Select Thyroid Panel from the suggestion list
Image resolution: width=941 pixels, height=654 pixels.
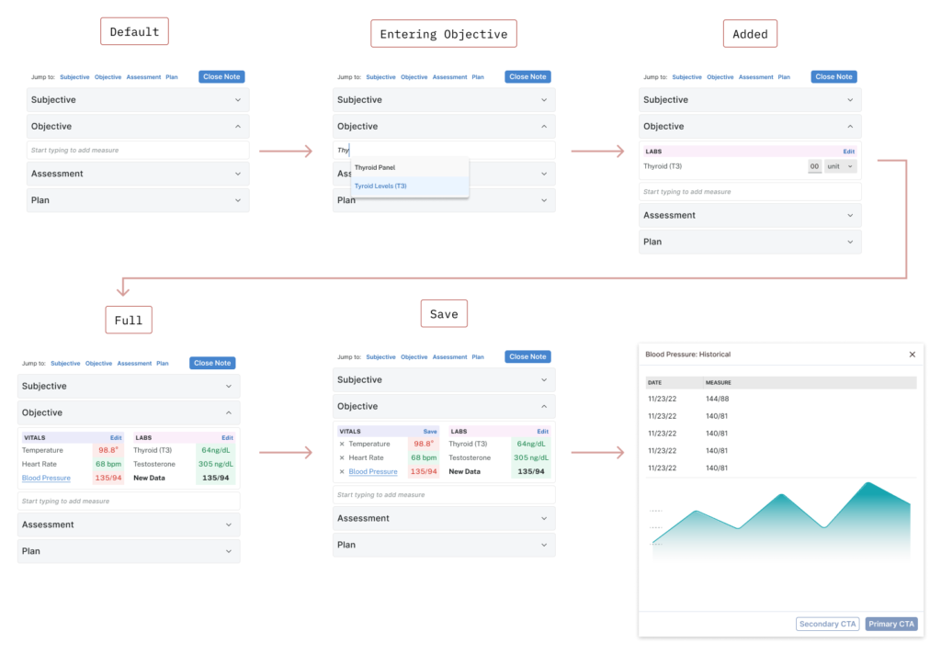(375, 168)
